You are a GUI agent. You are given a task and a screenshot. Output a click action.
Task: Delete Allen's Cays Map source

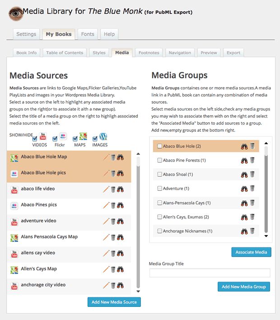(x=113, y=269)
